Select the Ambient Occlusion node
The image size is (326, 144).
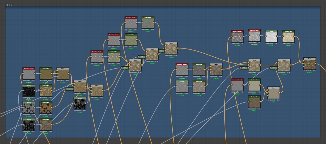pos(254,35)
